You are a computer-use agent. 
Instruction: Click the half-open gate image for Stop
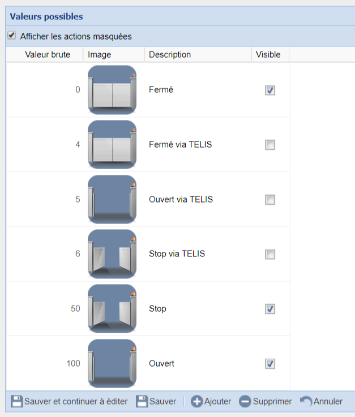112,308
